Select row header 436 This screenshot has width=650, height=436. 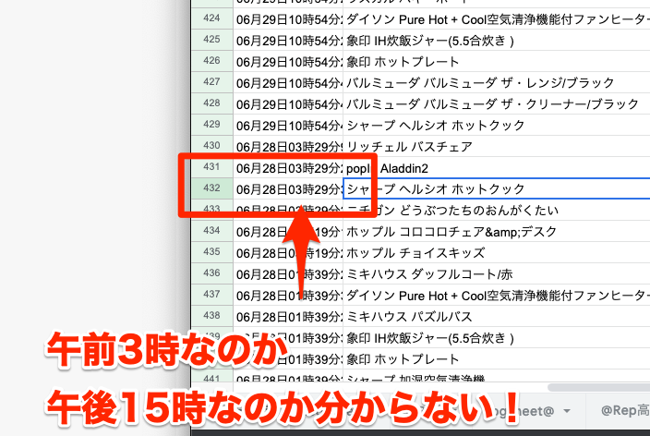pyautogui.click(x=211, y=273)
